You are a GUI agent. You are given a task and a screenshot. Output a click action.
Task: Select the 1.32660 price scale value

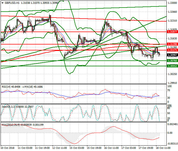(172, 12)
